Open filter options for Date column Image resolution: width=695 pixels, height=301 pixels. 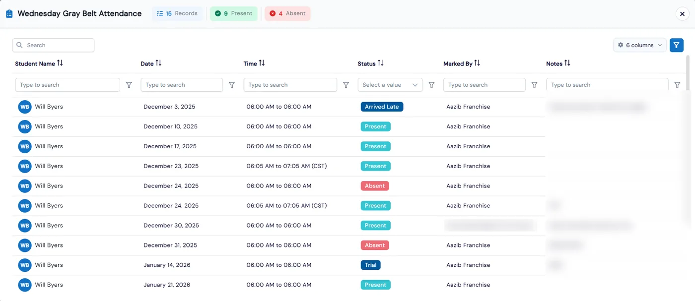click(x=232, y=85)
